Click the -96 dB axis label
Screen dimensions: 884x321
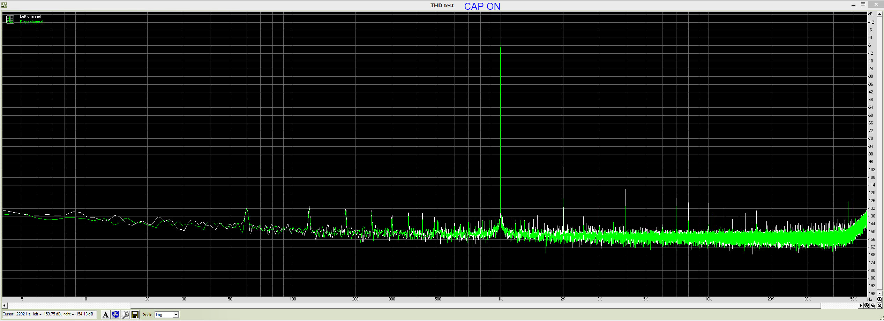point(871,162)
